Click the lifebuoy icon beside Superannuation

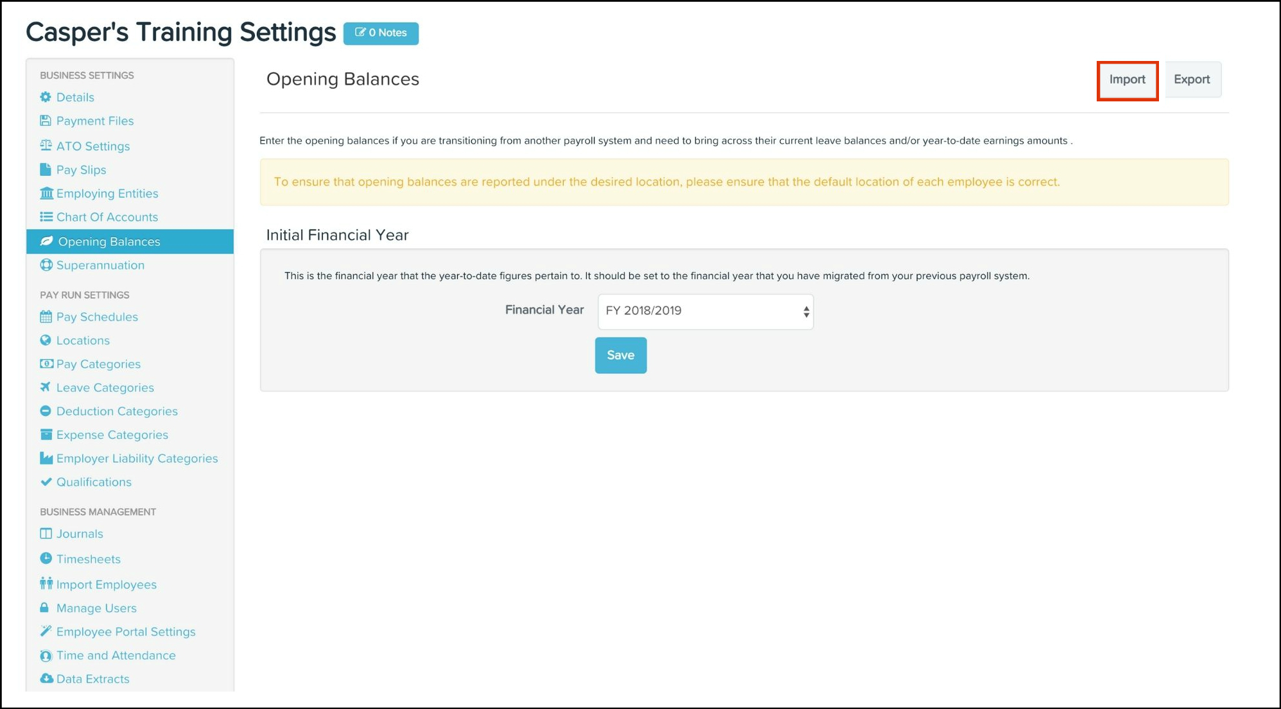tap(46, 265)
